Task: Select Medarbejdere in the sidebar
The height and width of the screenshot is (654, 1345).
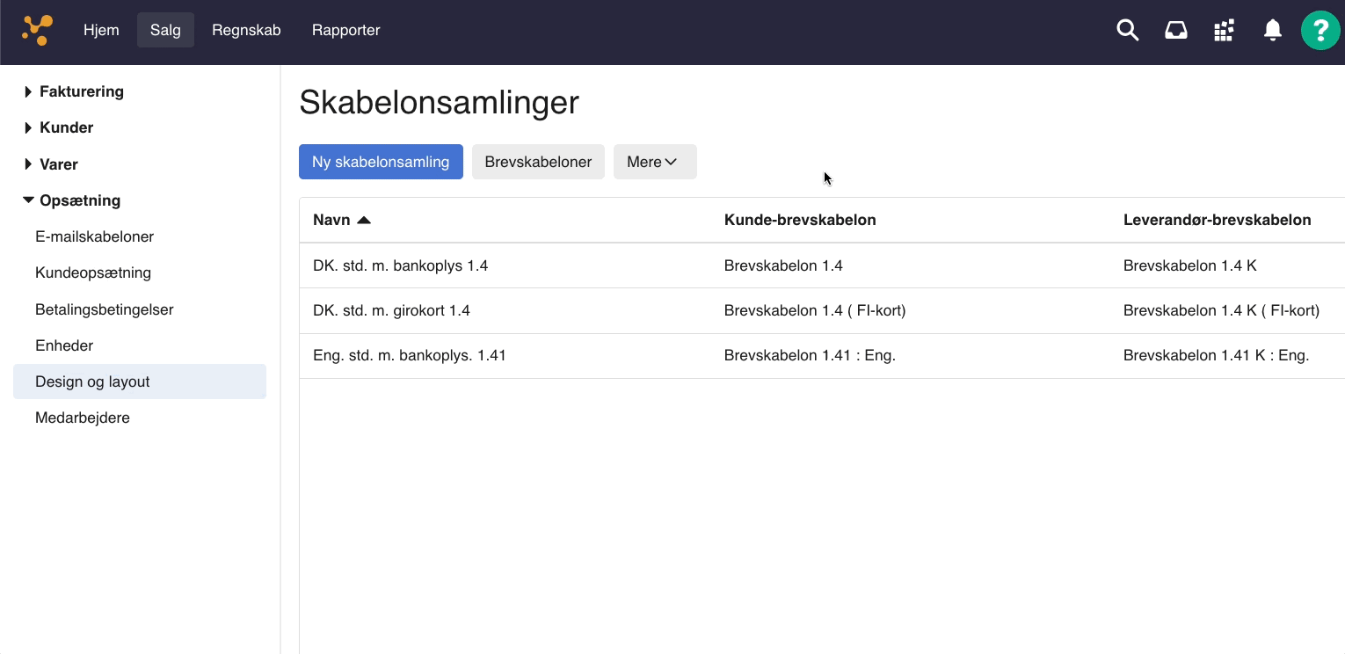Action: 83,418
